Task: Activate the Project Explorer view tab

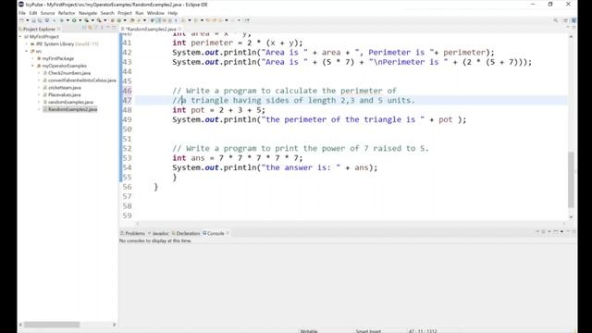Action: click(39, 29)
